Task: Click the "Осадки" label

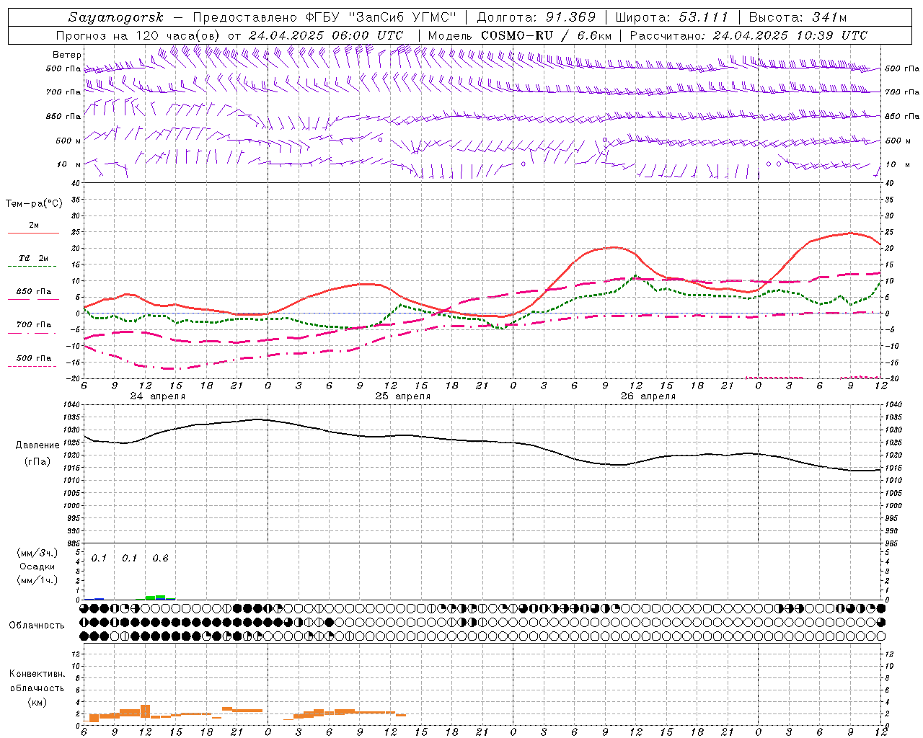Action: (37, 566)
